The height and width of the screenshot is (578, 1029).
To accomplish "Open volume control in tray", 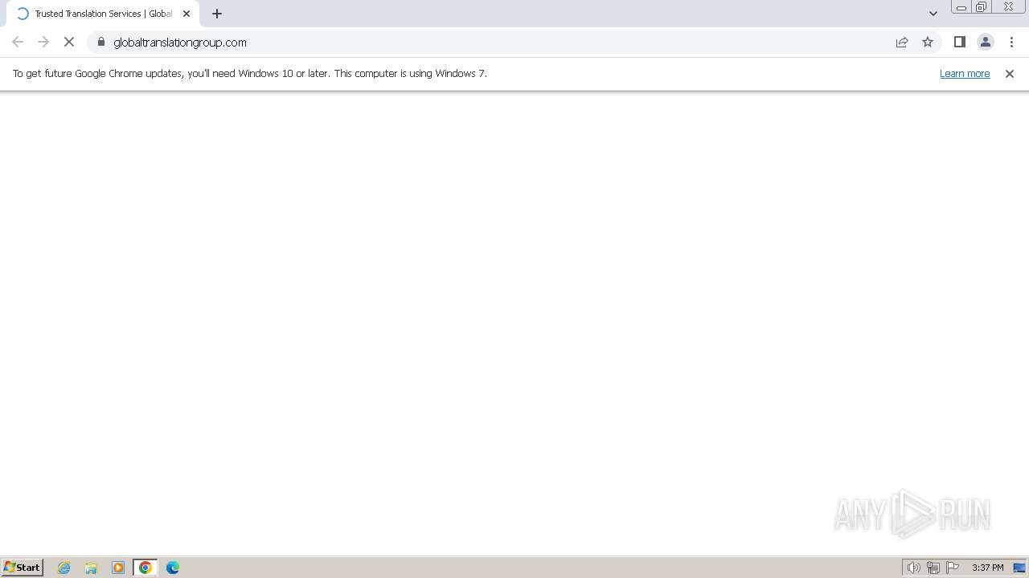I will pos(914,568).
